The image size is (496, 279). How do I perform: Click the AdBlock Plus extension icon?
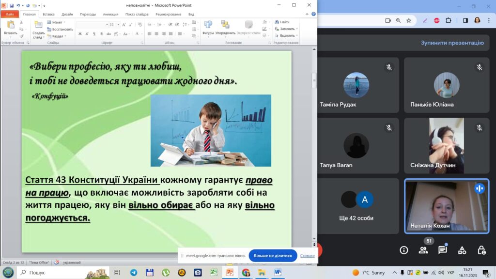coord(437,20)
